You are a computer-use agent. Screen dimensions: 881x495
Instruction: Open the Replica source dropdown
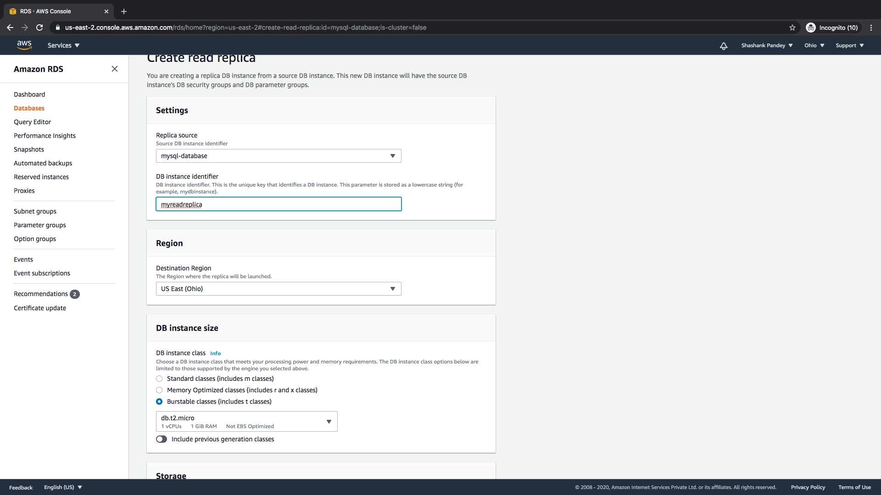point(279,156)
